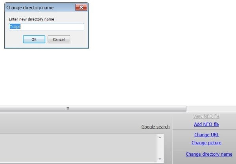Click the vertical scrollbar track in text box
The width and height of the screenshot is (236, 164).
click(160, 148)
